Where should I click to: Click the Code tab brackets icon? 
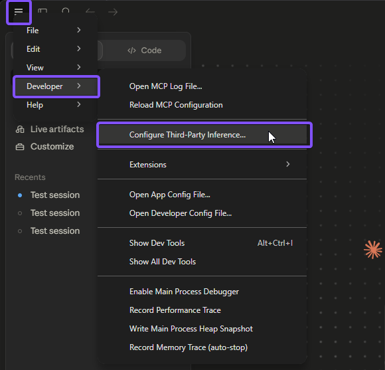pos(132,50)
